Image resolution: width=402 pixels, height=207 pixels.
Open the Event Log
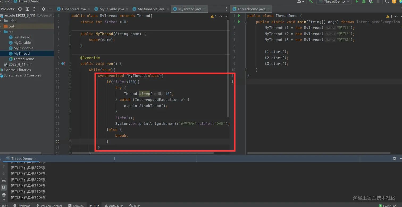388,205
